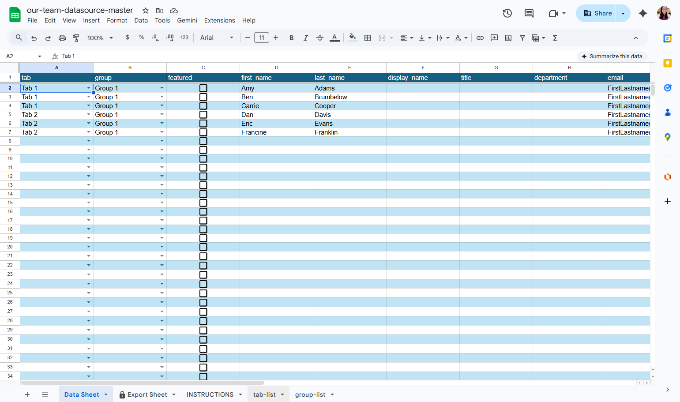Apply Strikethrough formatting
The width and height of the screenshot is (680, 402).
(320, 38)
